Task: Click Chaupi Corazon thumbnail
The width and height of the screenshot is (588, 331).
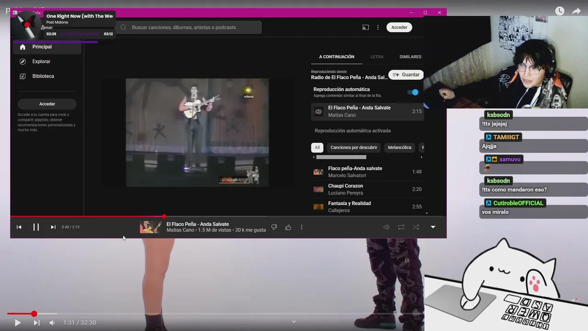Action: tap(318, 189)
